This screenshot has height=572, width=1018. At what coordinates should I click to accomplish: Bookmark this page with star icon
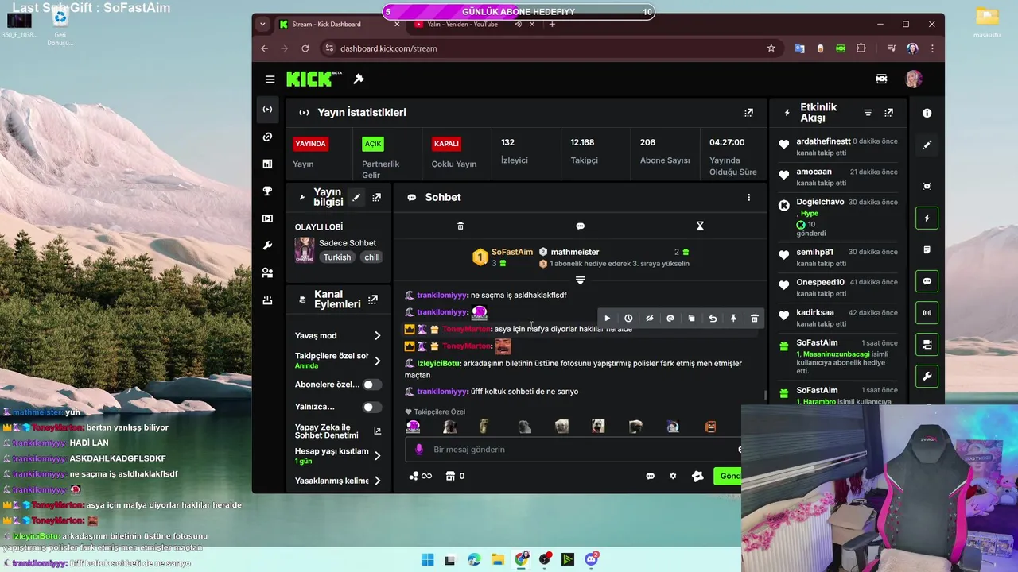[771, 48]
